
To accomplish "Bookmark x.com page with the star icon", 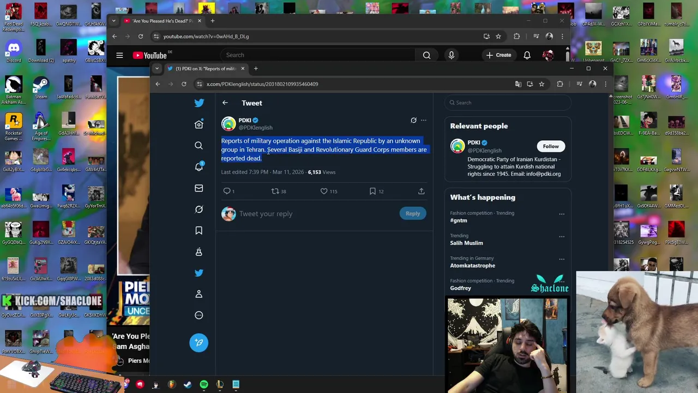I will [x=541, y=84].
